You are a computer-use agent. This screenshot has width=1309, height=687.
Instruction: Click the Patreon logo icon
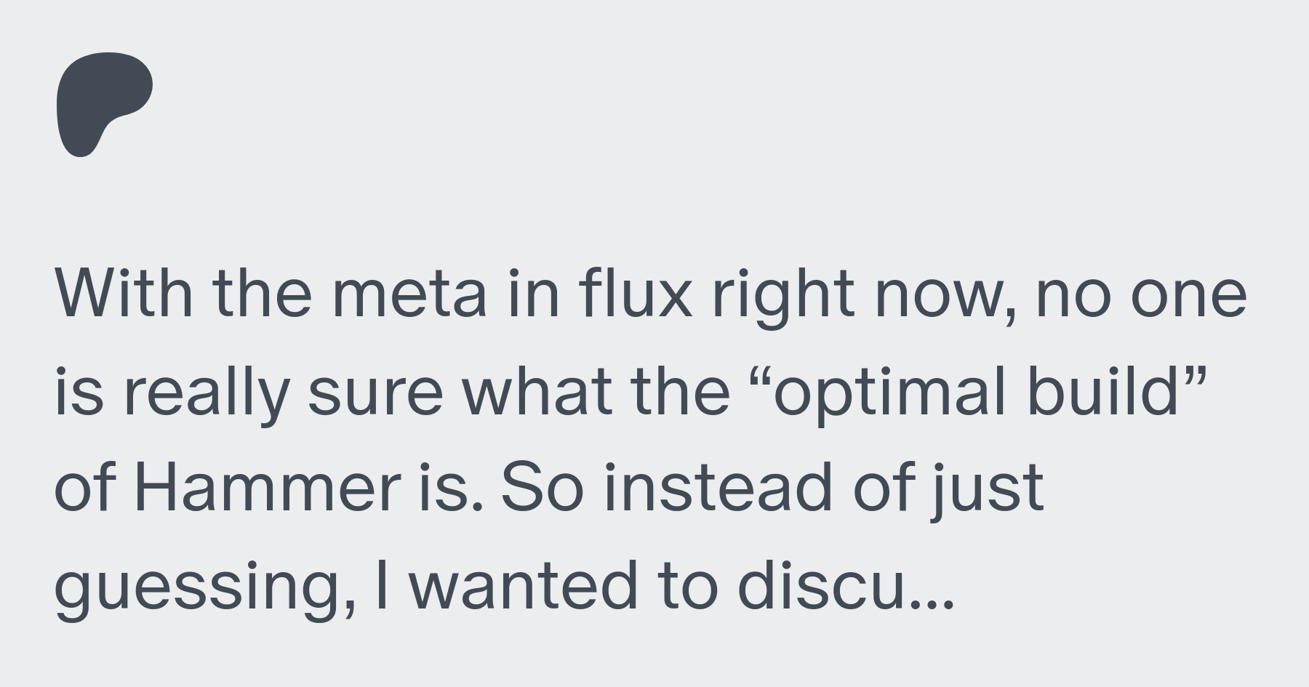[105, 105]
